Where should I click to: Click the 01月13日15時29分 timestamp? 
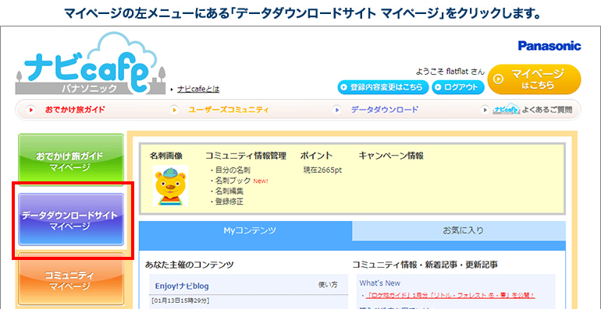point(180,300)
